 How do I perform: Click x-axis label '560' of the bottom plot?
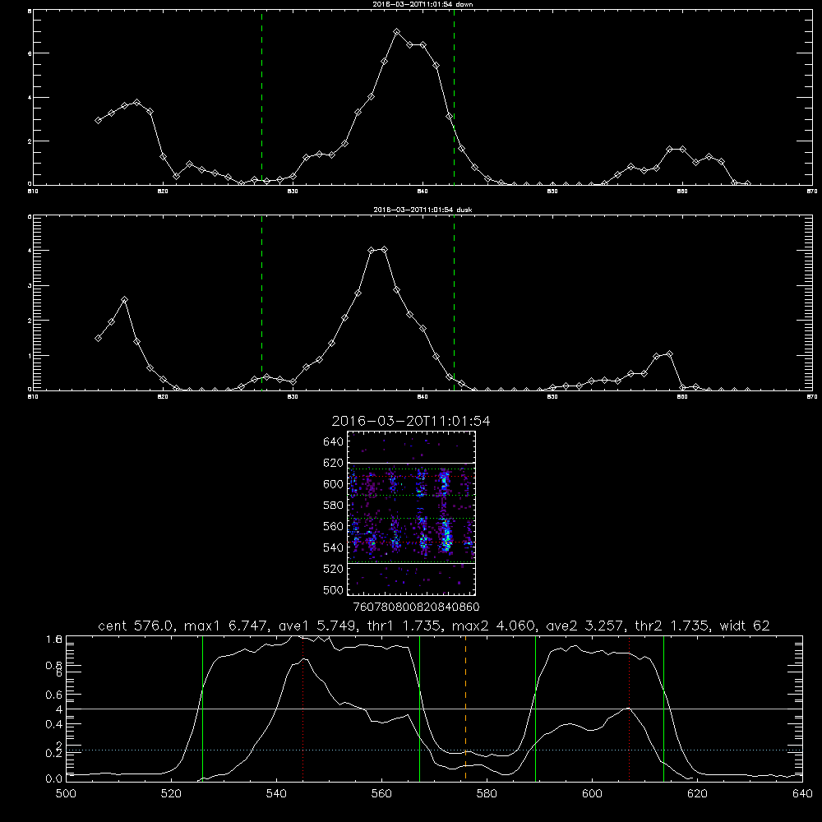point(381,794)
